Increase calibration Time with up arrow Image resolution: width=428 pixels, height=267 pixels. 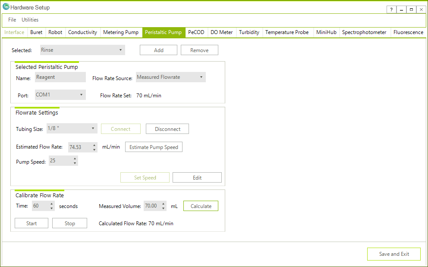point(52,204)
